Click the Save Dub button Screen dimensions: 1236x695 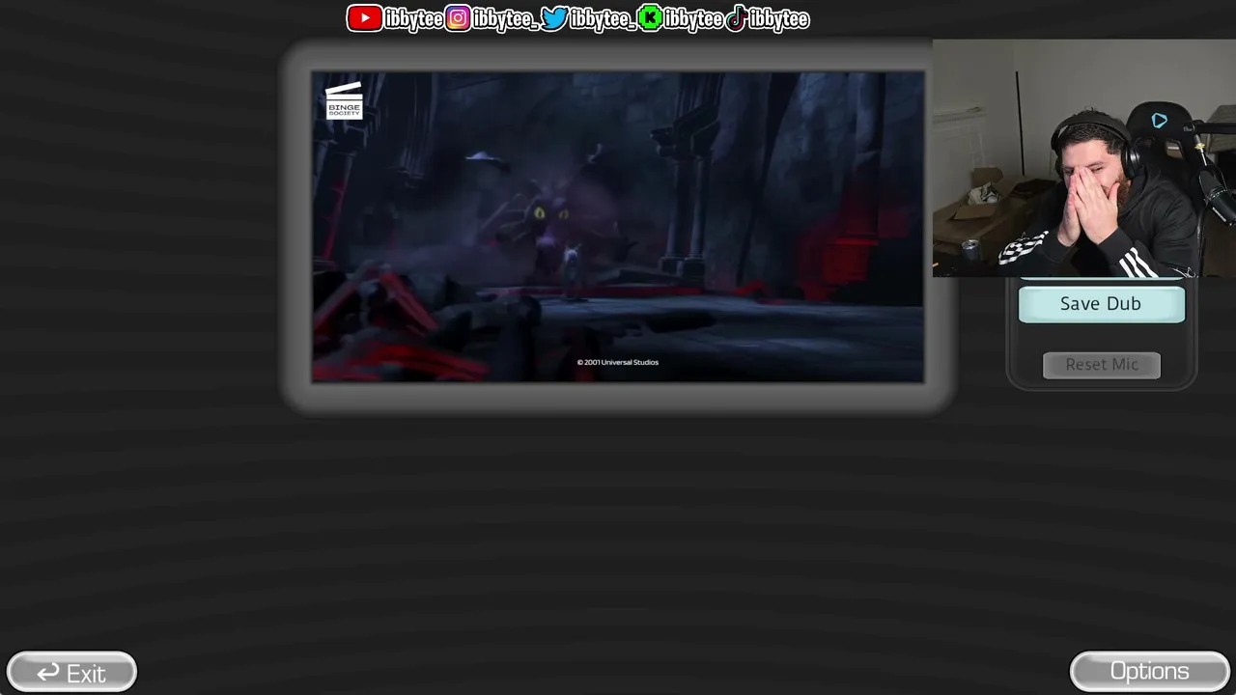(1101, 304)
